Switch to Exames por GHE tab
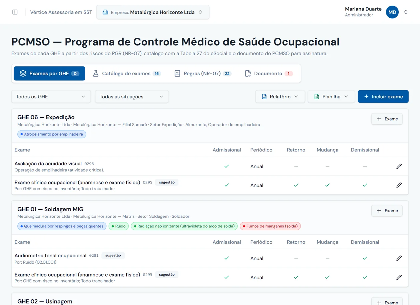This screenshot has width=420, height=305. click(x=49, y=73)
